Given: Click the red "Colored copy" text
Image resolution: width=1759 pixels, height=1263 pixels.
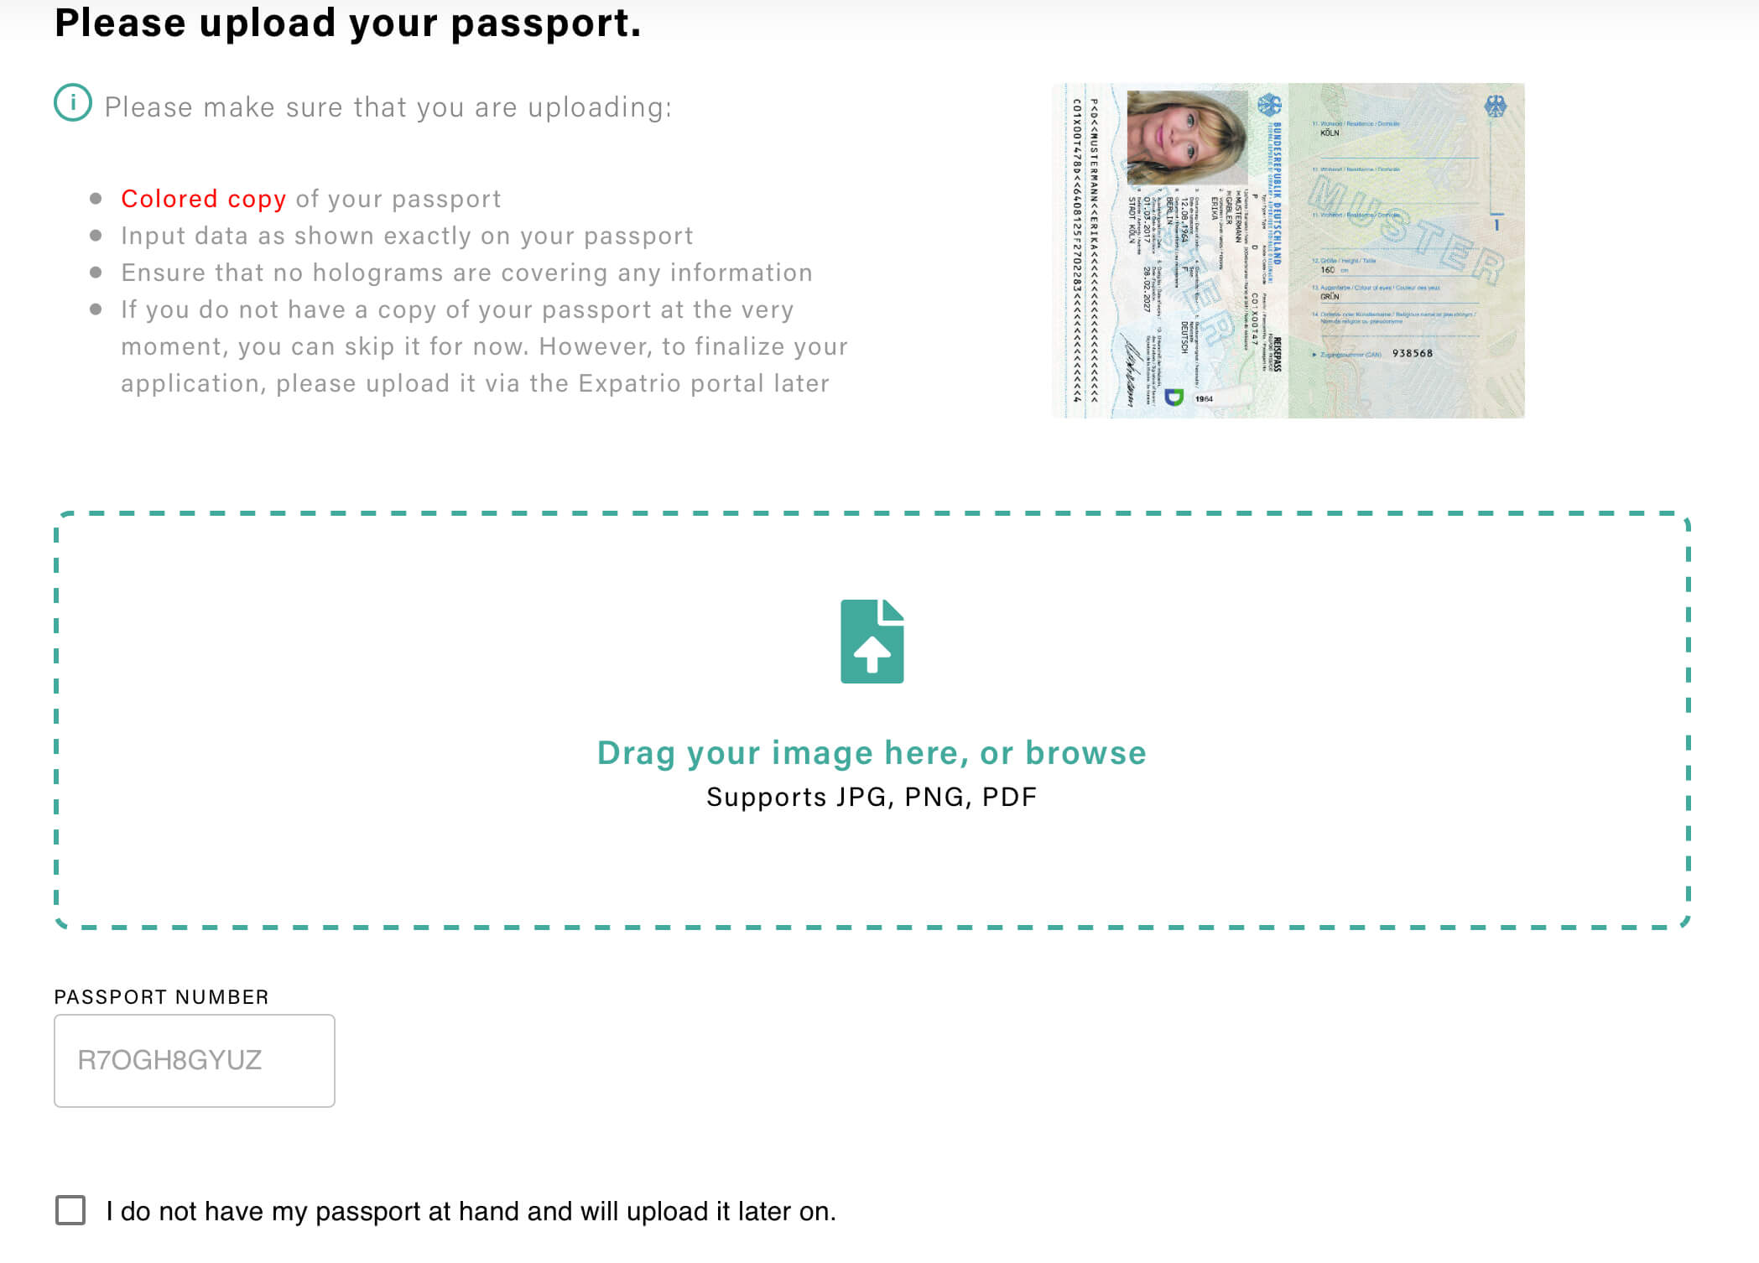Looking at the screenshot, I should pos(203,199).
